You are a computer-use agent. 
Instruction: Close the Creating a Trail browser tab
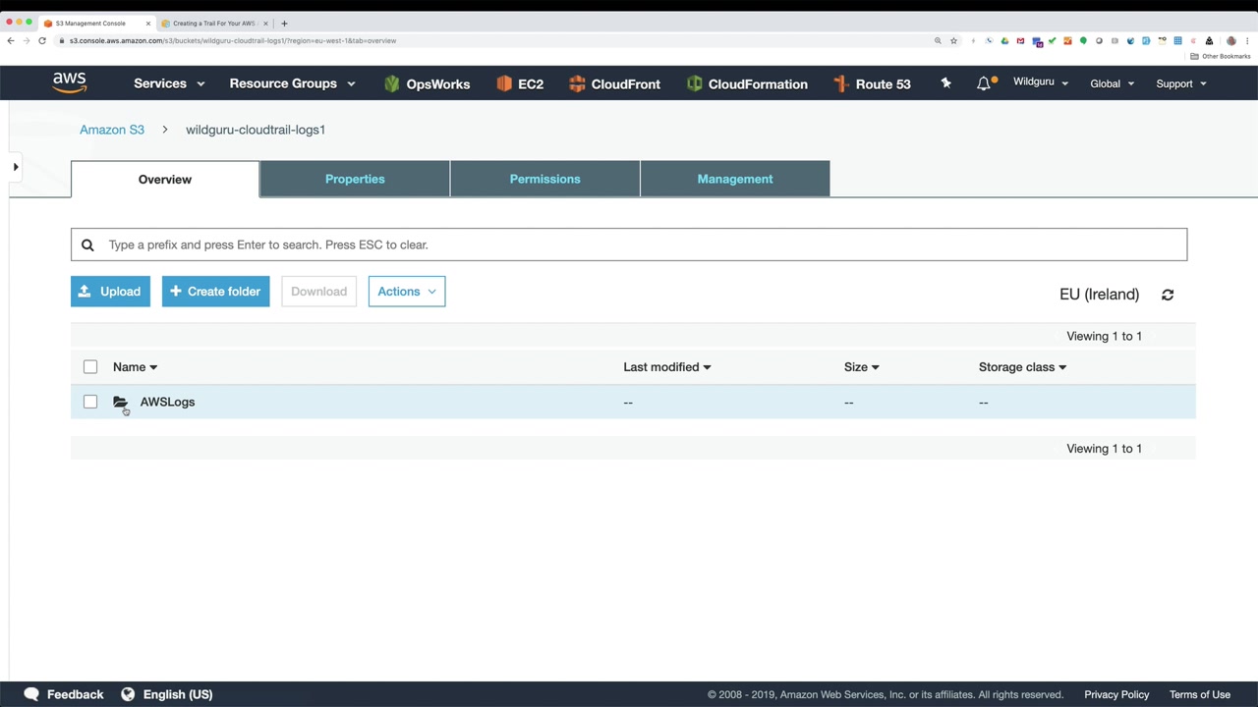(265, 23)
